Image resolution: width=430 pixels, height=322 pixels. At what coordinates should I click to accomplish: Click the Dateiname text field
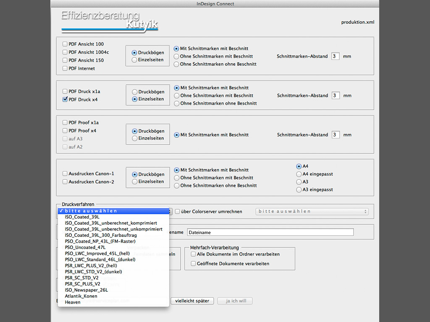(x=270, y=232)
